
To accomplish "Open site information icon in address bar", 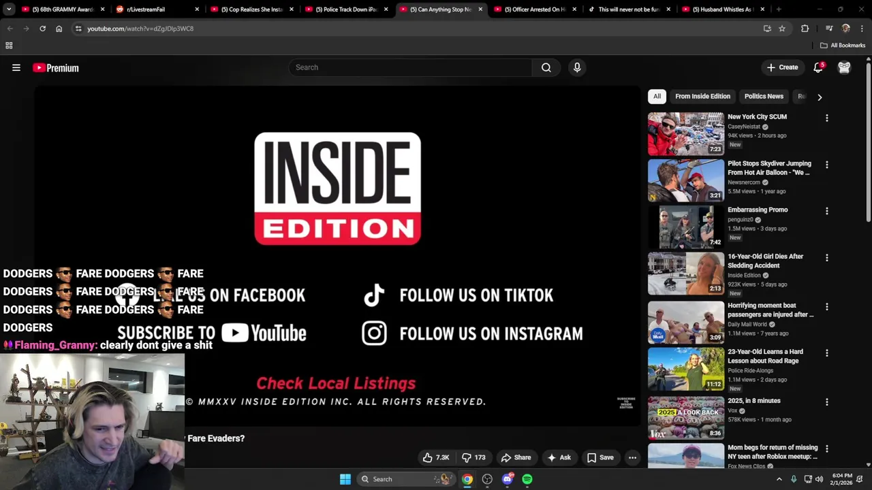I will coord(78,29).
